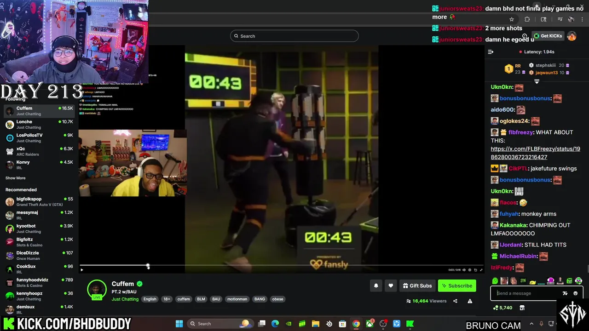
Task: Open Cuffem channel in Following list
Action: (39, 111)
